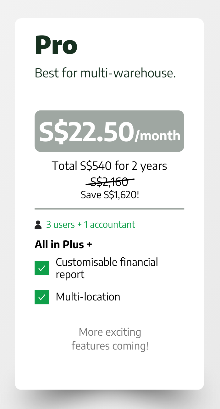The height and width of the screenshot is (409, 220).
Task: Select the Pro plan heading
Action: point(56,45)
